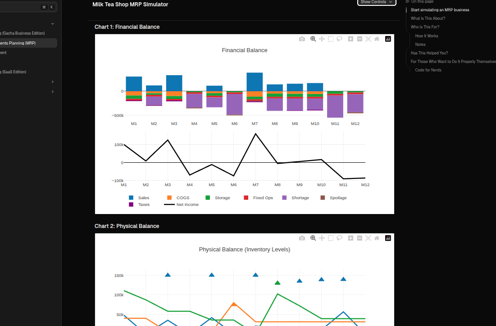Activate pan tool in Financial Balance chart toolbar
Screen dimensions: 496x326
coord(322,39)
